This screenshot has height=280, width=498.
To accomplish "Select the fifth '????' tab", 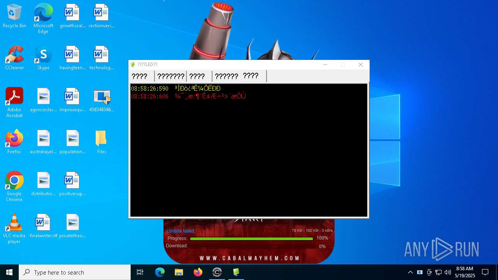I will (253, 76).
